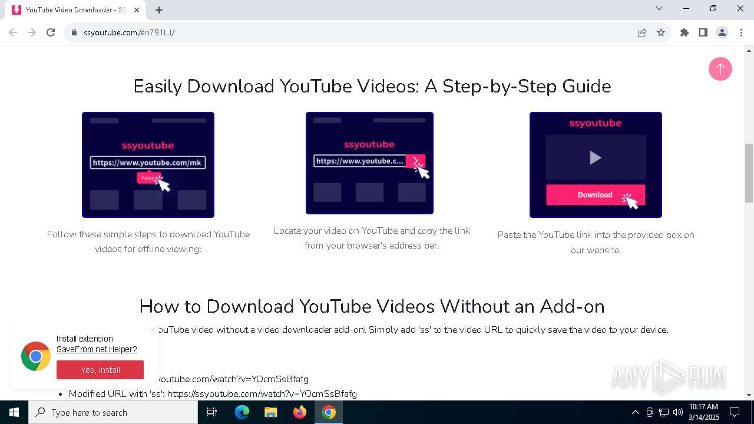Click the Chrome logo in install popup
754x424 pixels.
(36, 356)
